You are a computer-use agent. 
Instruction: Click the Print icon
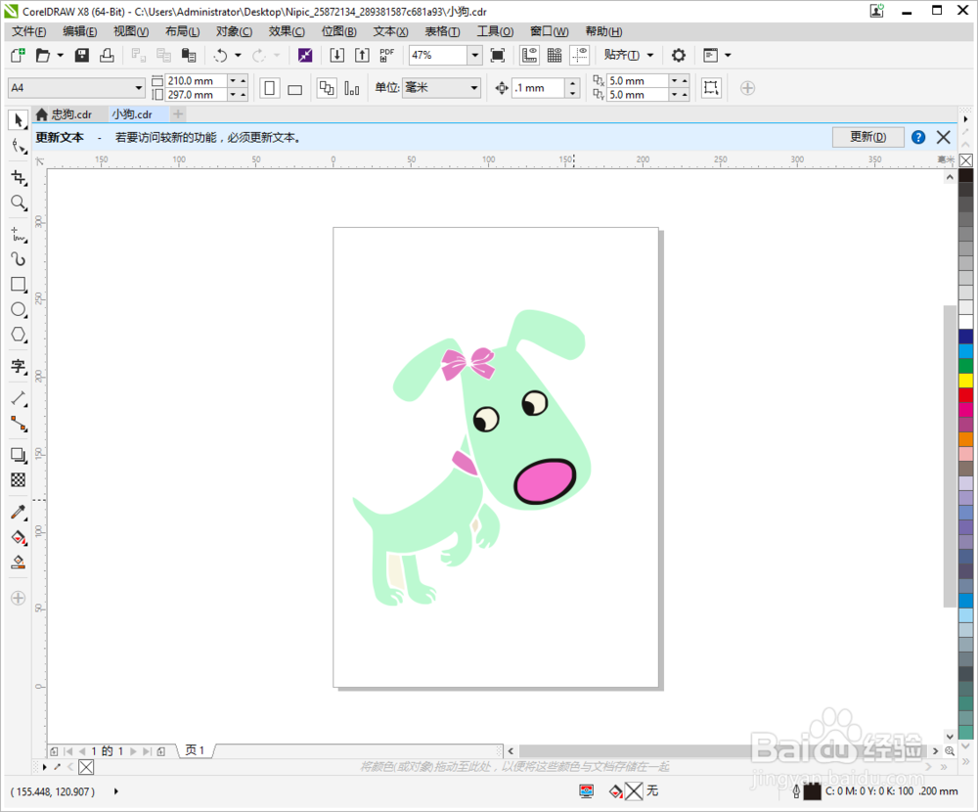[x=107, y=56]
